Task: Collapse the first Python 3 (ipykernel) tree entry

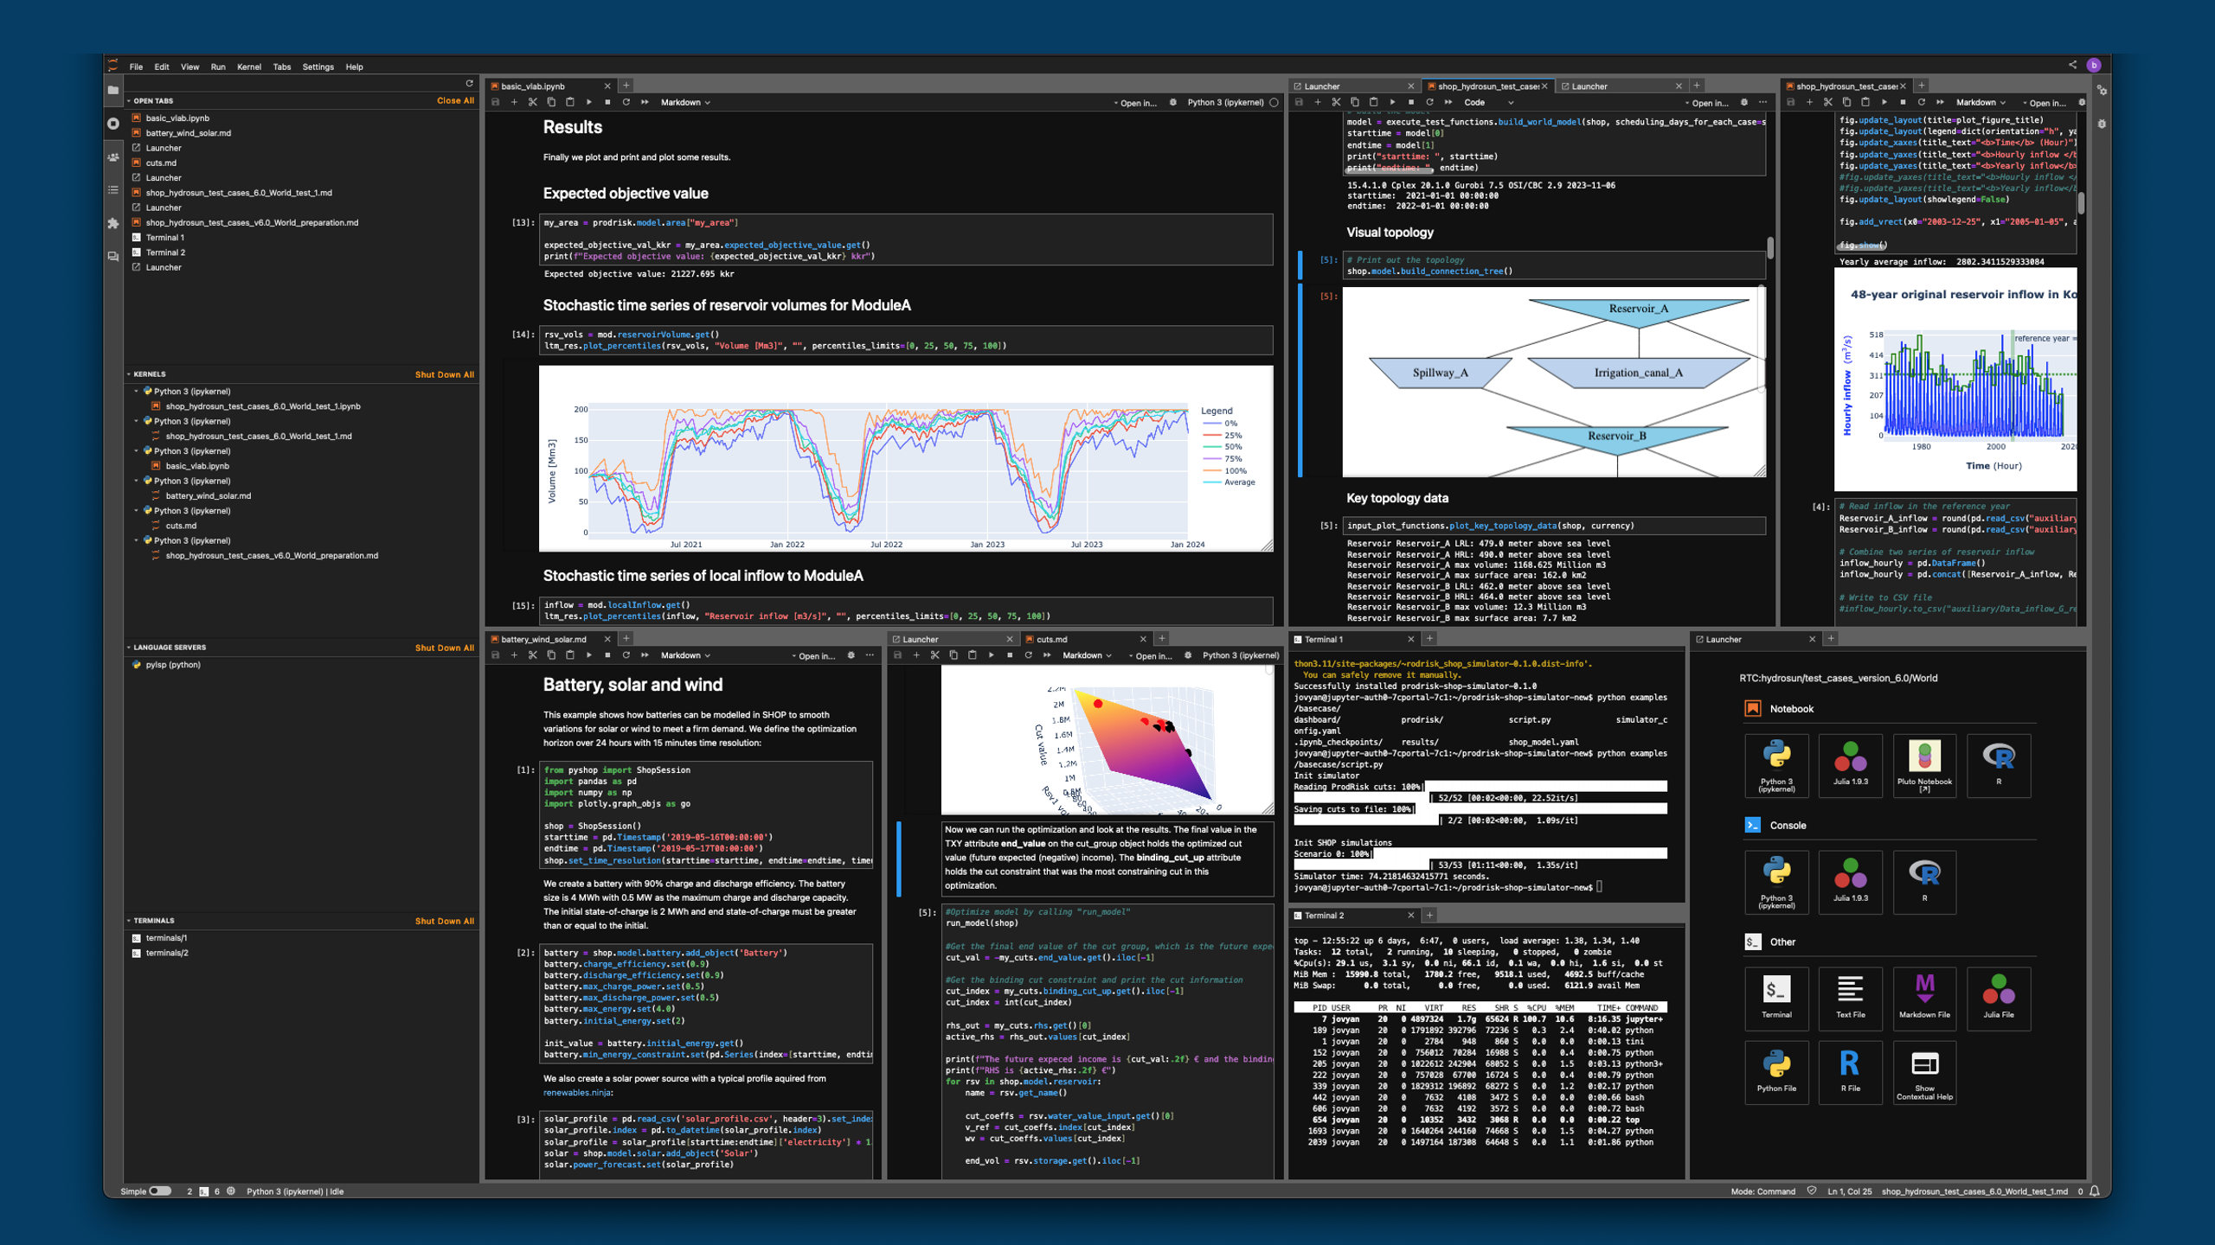Action: pos(135,392)
